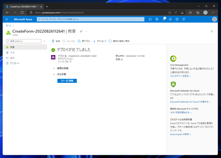Click the purple deployment resource icon

pyautogui.click(x=53, y=57)
